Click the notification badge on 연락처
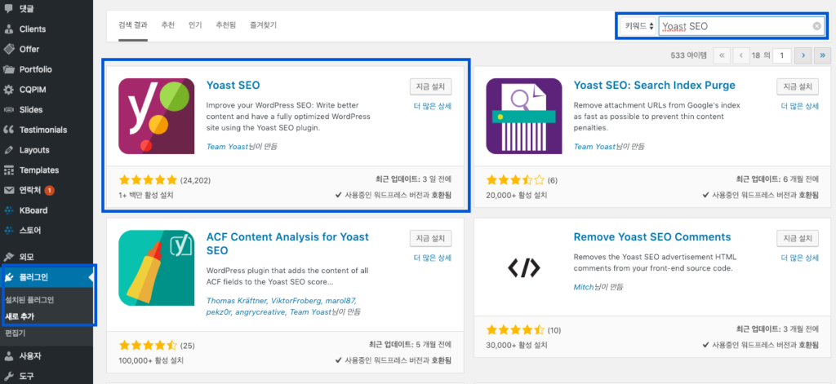The image size is (836, 384). pos(50,190)
